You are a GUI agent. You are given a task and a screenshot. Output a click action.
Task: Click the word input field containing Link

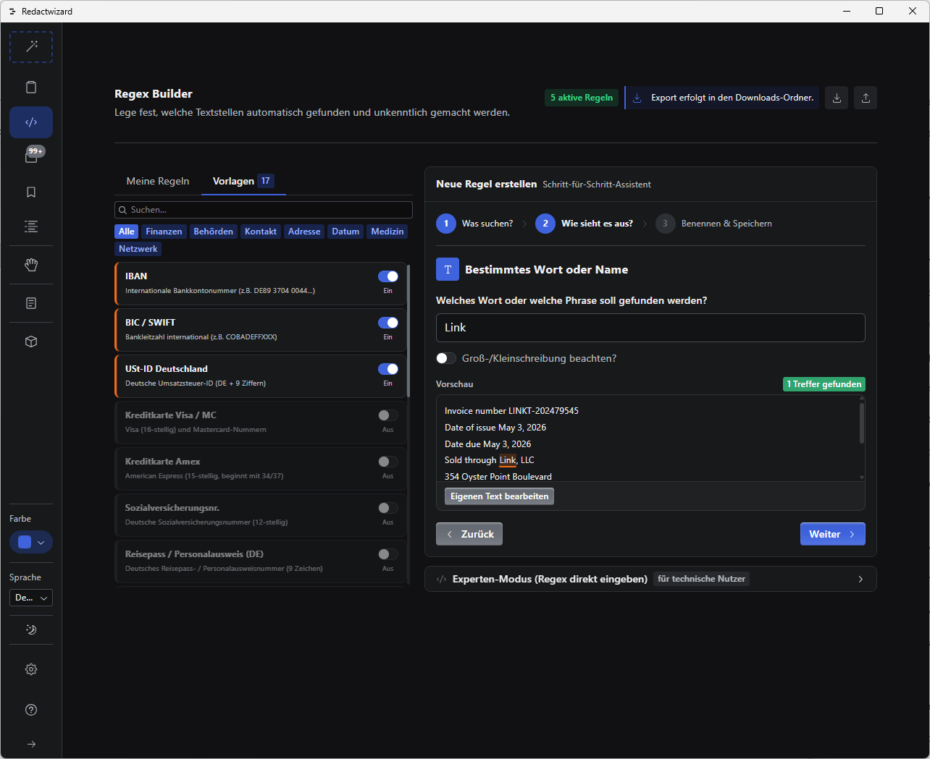point(650,328)
